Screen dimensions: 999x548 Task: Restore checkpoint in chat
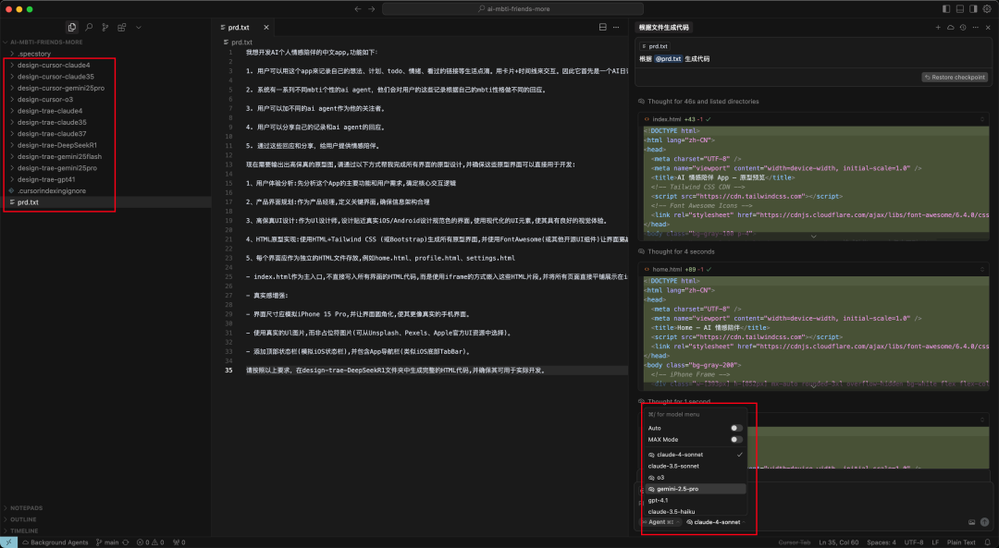click(955, 77)
